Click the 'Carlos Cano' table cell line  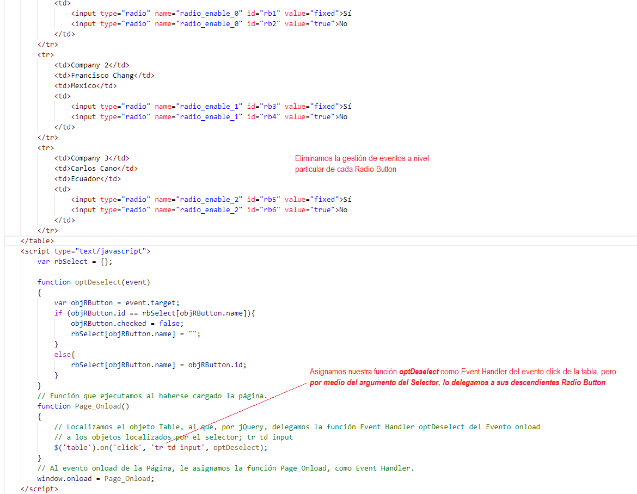pos(96,168)
